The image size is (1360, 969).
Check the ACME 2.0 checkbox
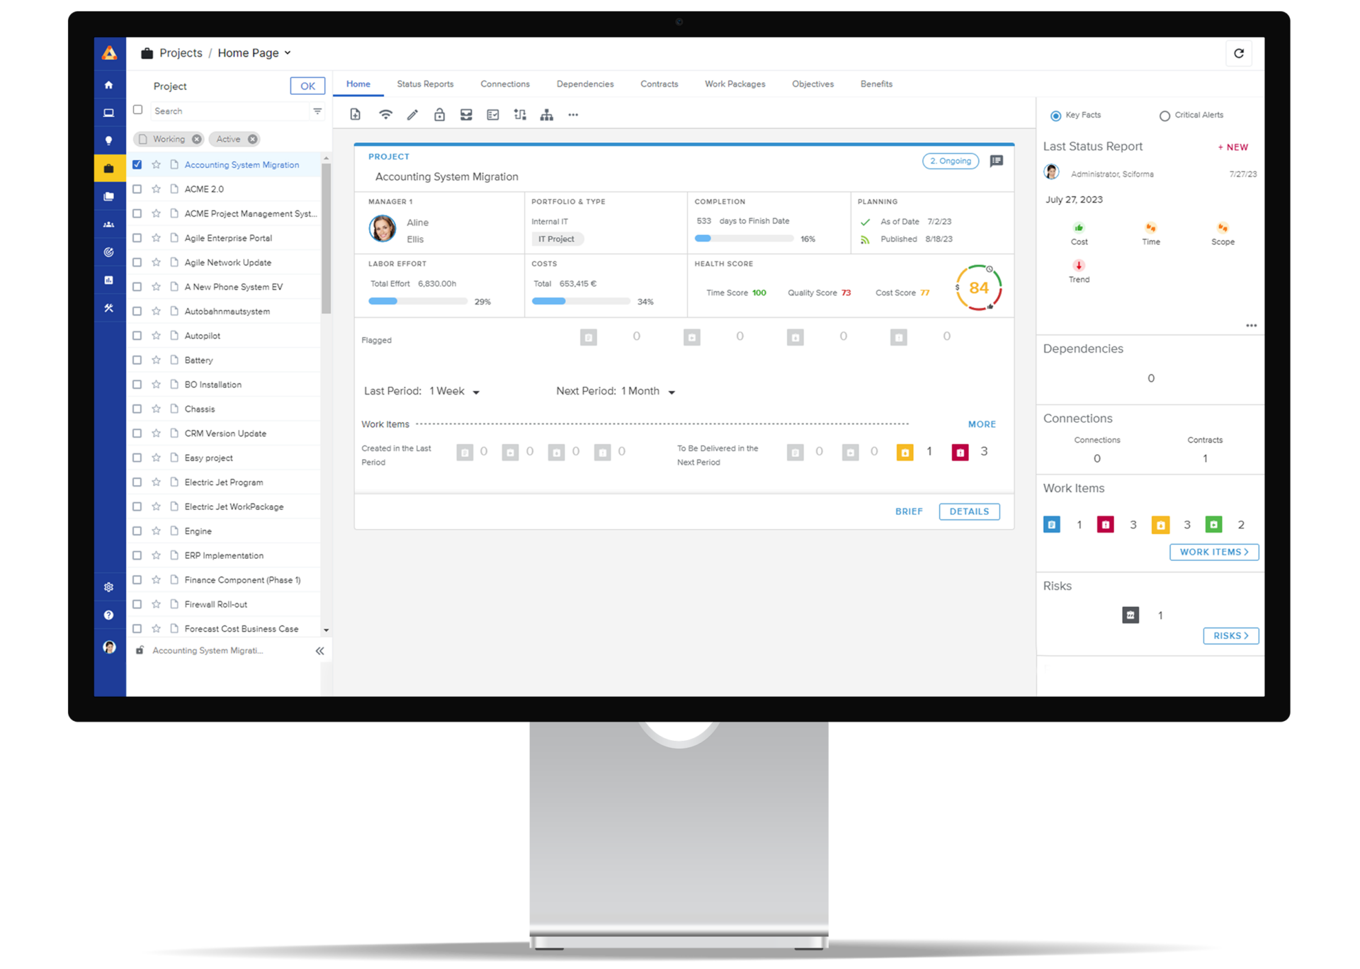coord(137,189)
